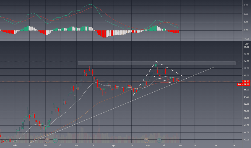Open the earnings marker above Feb
251x148 pixels.
[x=47, y=140]
